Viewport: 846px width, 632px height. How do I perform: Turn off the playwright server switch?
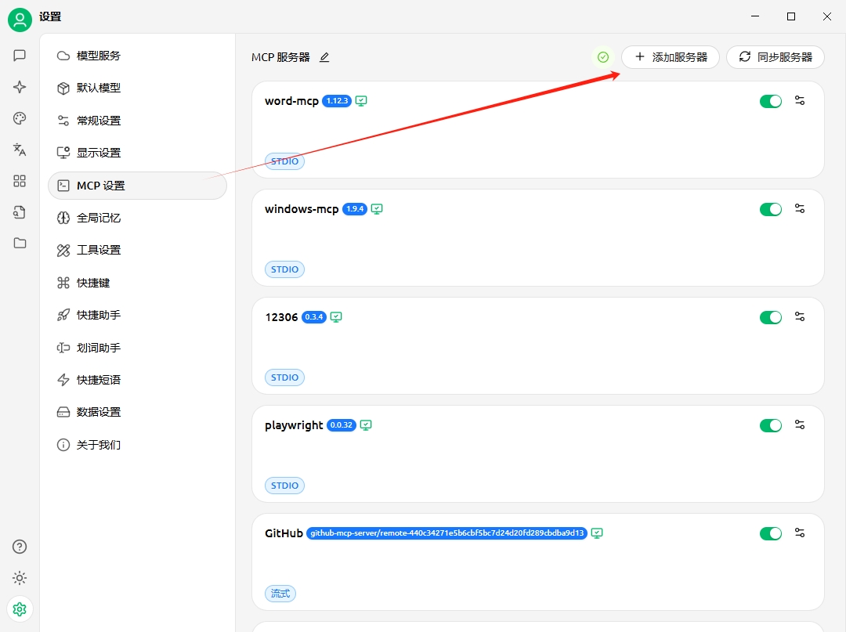point(771,425)
